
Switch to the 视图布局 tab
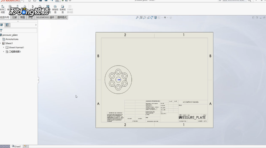5,17
